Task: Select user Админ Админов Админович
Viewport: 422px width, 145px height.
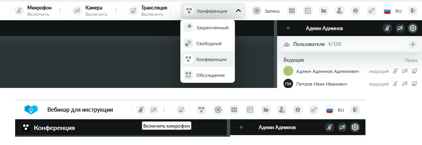Action: (x=328, y=71)
